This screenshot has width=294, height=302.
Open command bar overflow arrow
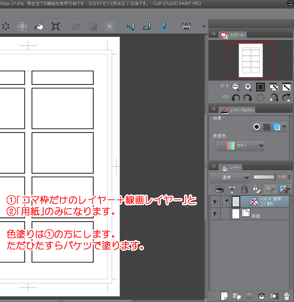204,26
